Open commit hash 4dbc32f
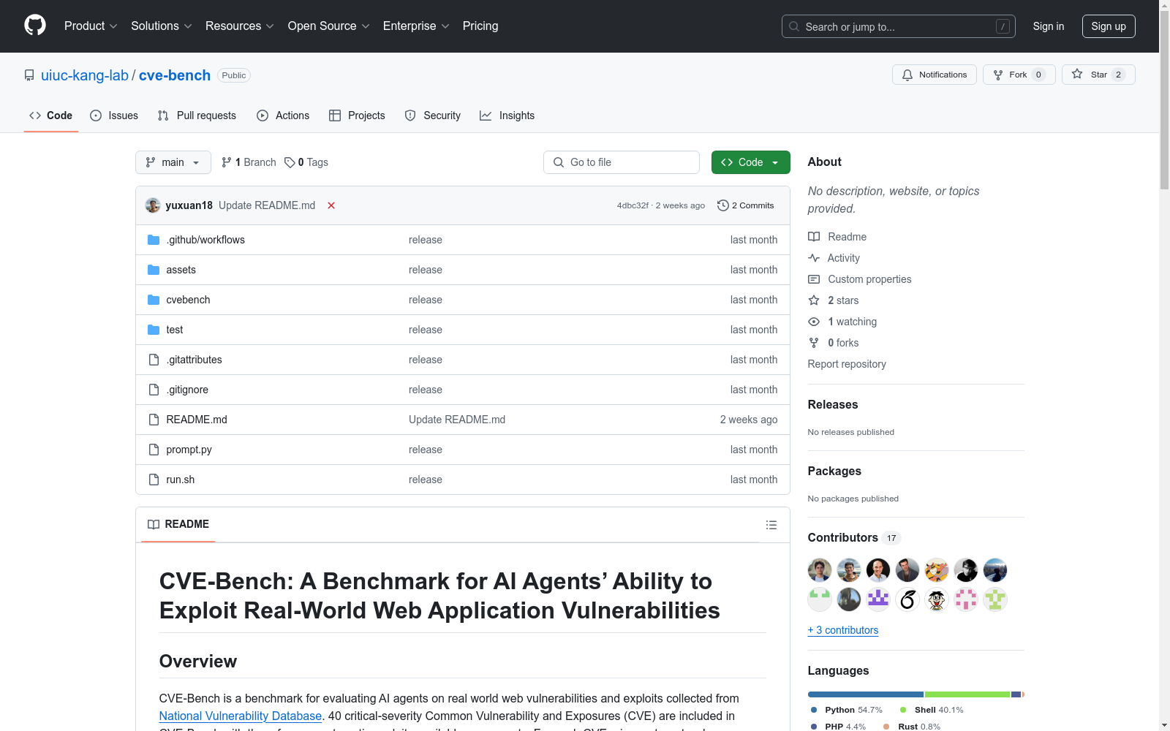Image resolution: width=1170 pixels, height=731 pixels. (x=633, y=205)
